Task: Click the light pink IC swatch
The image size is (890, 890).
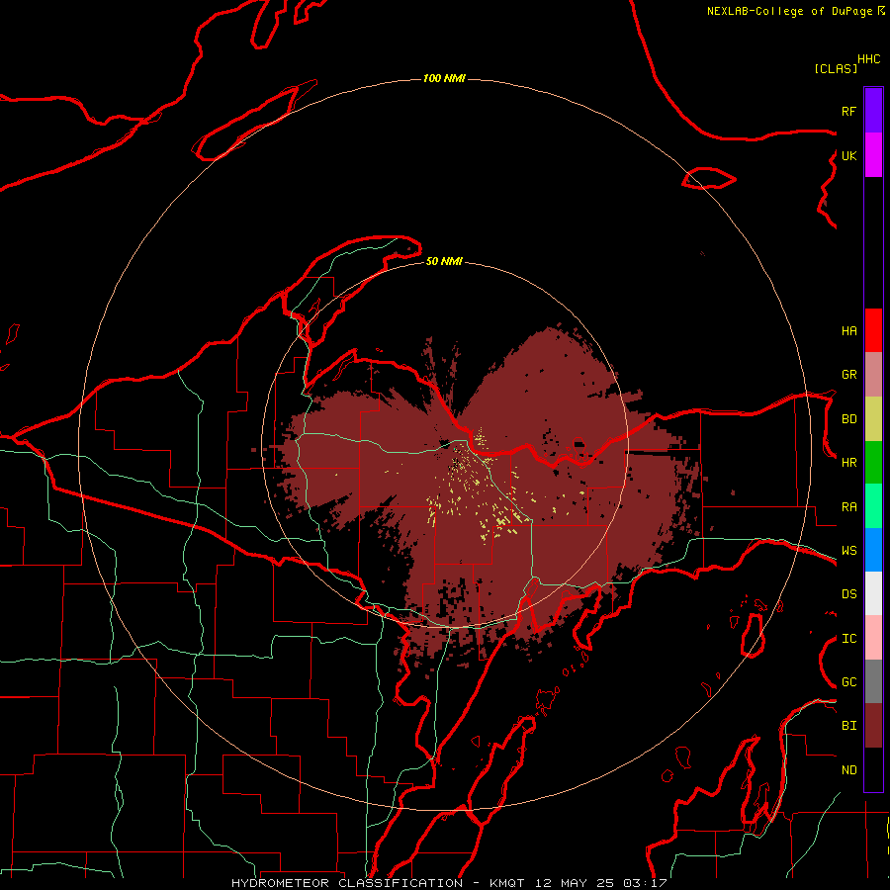Action: [x=873, y=638]
